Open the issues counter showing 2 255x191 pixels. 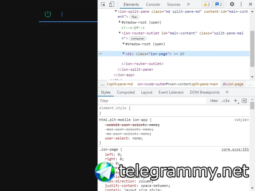[218, 4]
